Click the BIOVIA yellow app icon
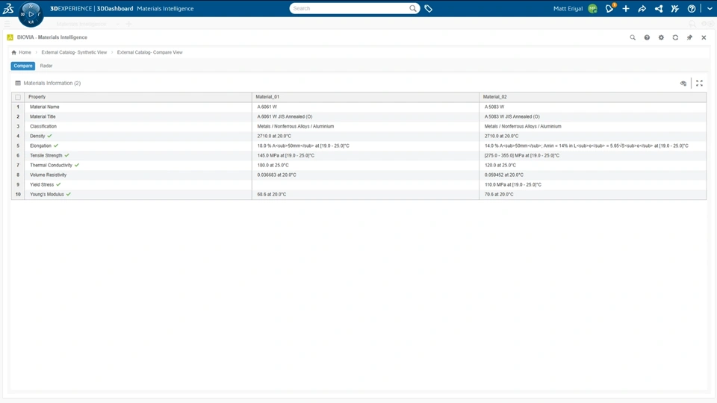Image resolution: width=717 pixels, height=403 pixels. pyautogui.click(x=10, y=37)
